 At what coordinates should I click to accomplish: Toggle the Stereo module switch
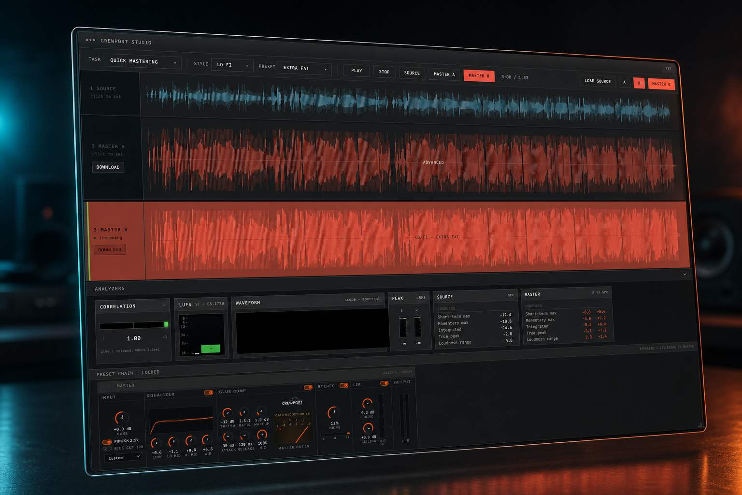pos(344,385)
